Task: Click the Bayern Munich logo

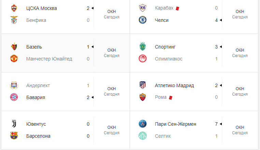Action: coord(14,97)
